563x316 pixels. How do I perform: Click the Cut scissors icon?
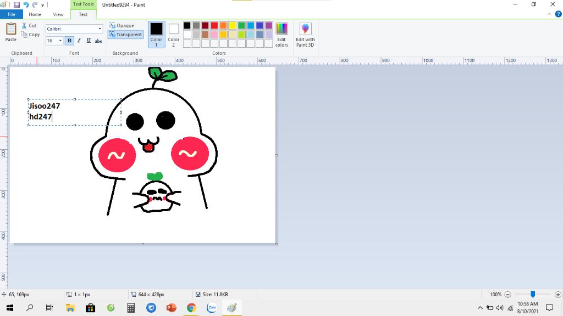tap(25, 26)
